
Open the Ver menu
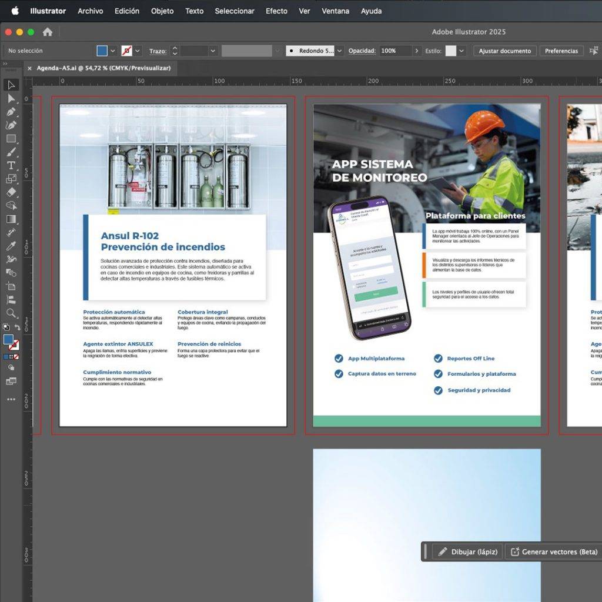305,11
